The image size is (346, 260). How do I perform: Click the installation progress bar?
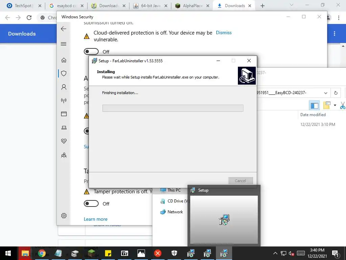(x=173, y=108)
